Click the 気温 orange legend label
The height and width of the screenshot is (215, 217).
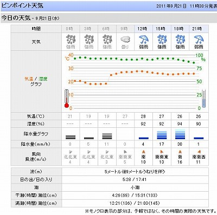coord(29,79)
